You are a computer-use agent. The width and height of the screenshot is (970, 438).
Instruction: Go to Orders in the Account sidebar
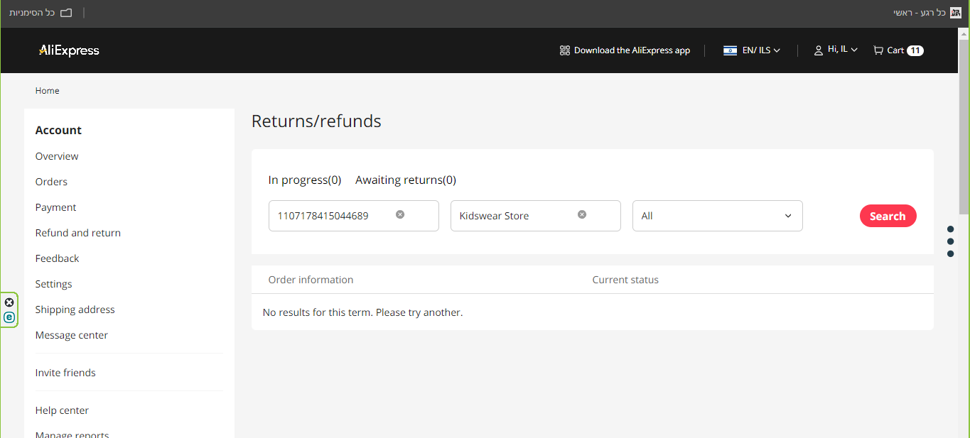(51, 182)
